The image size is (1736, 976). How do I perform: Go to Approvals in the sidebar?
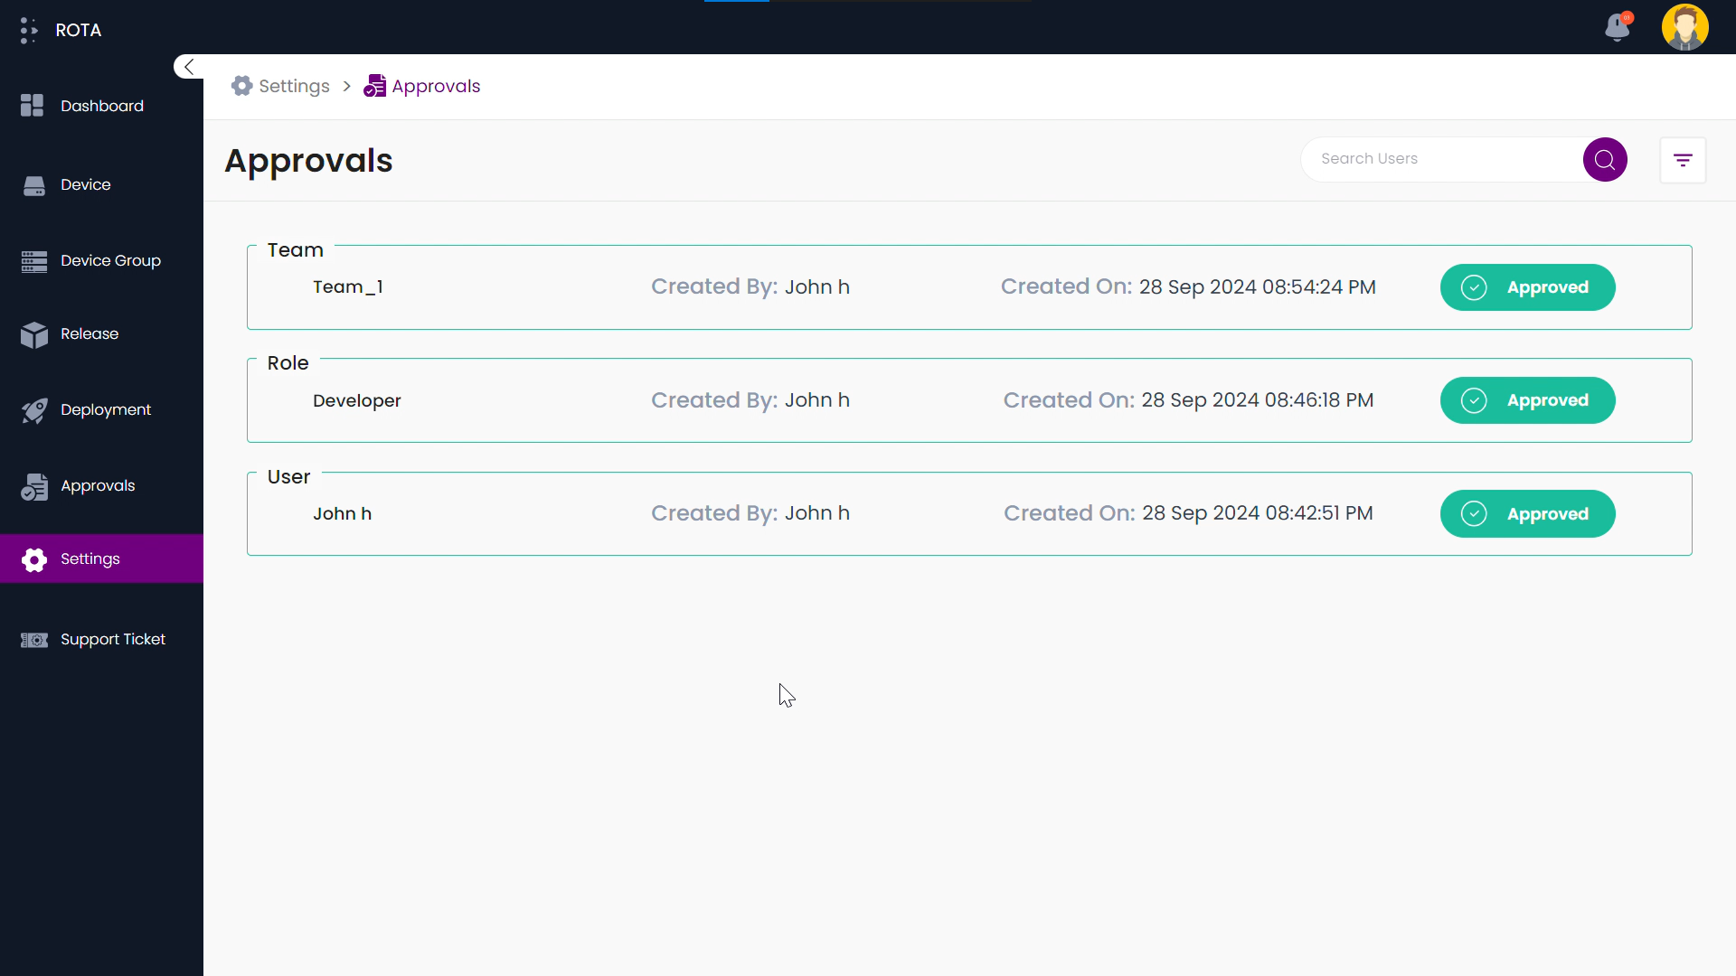click(98, 486)
